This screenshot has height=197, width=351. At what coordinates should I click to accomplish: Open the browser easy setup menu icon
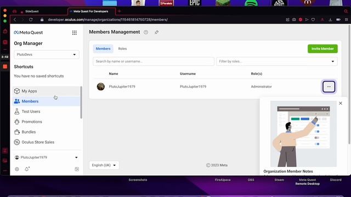point(346,20)
